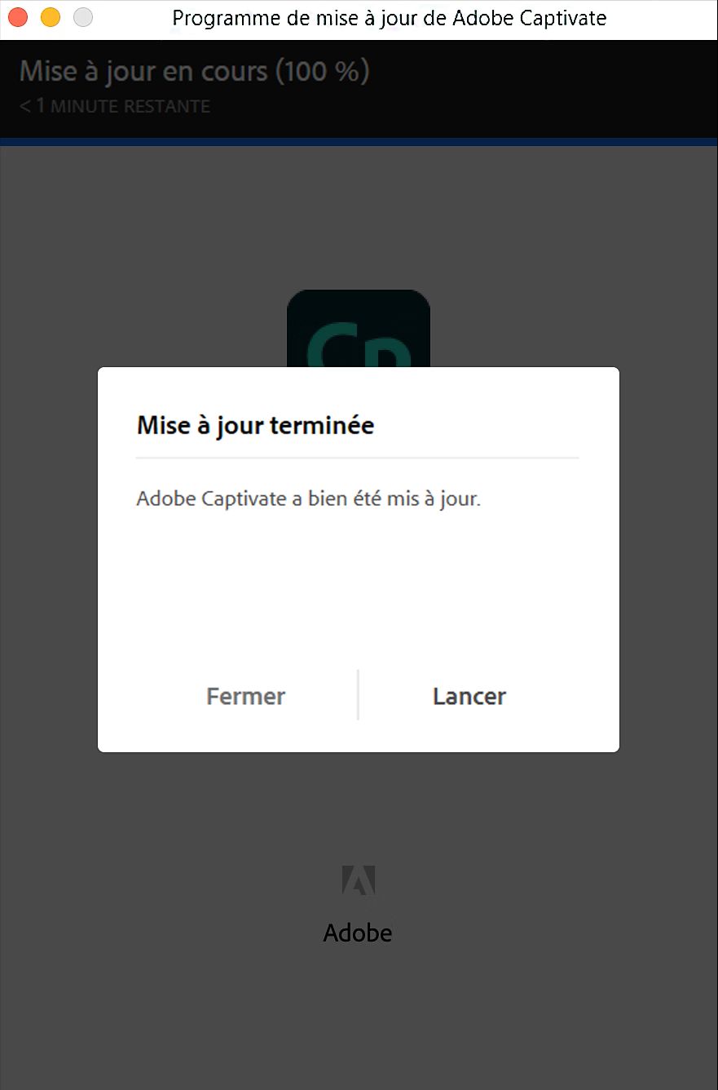Click the blue update progress bar

tap(359, 142)
